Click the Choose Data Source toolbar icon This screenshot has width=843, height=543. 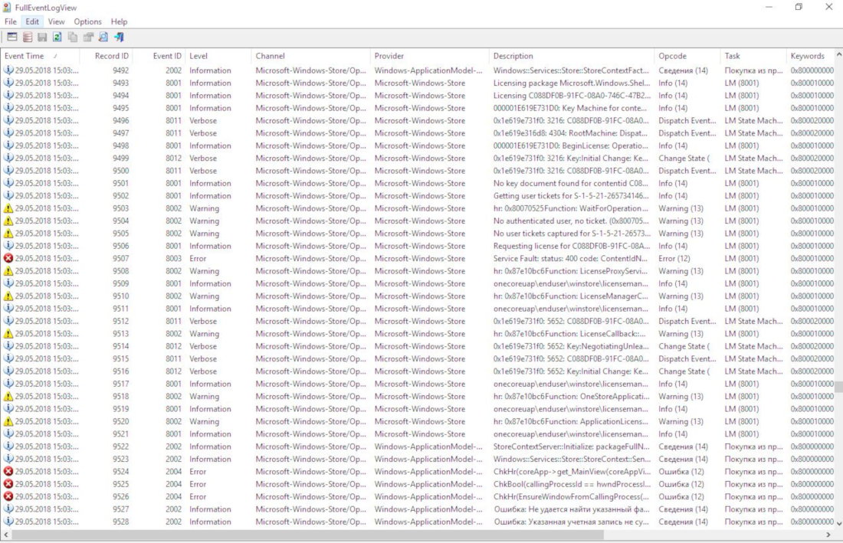click(28, 37)
